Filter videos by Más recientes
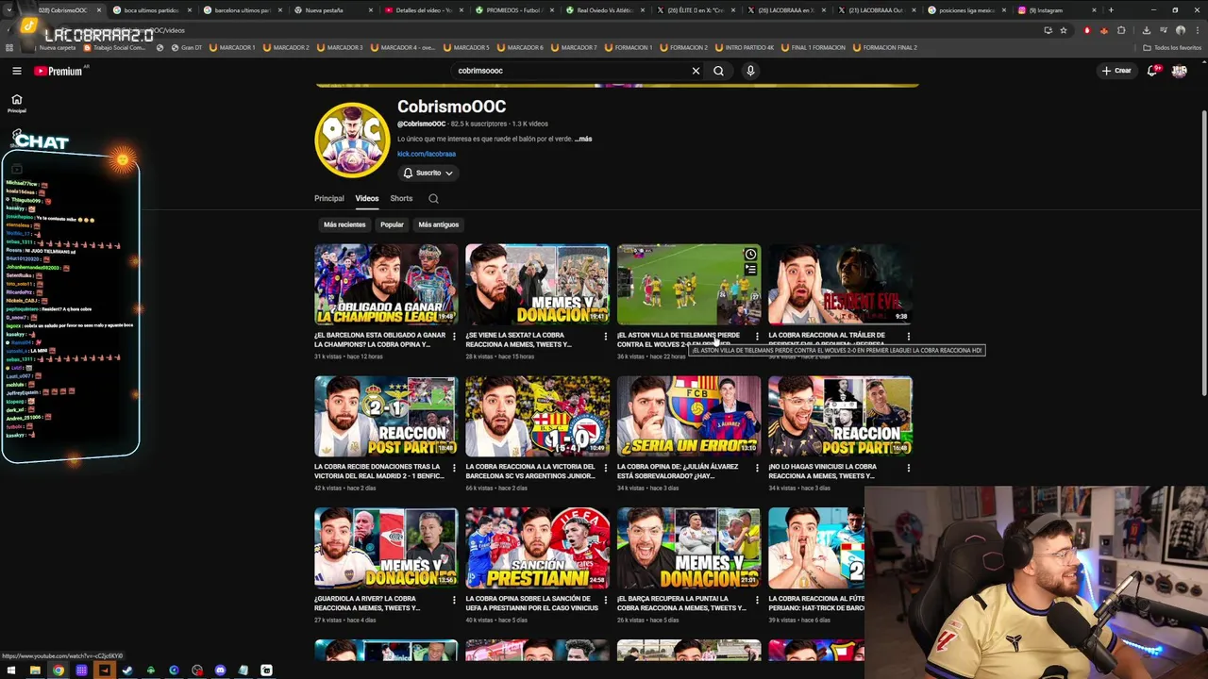 [344, 224]
